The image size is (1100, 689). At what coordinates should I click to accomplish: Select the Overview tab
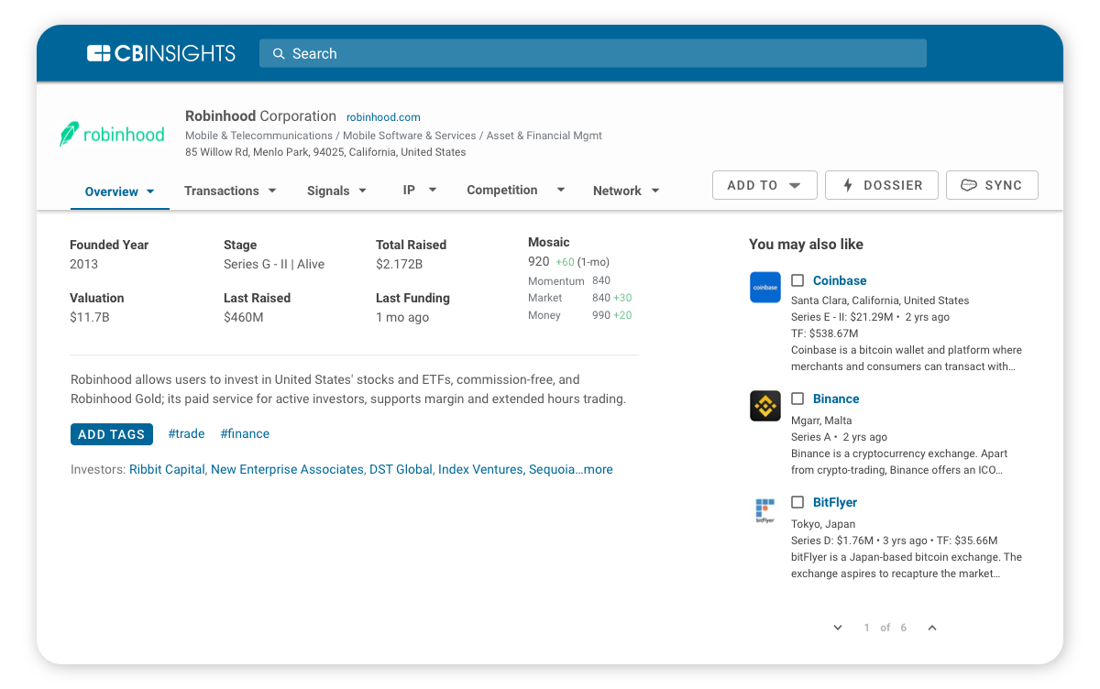point(112,191)
